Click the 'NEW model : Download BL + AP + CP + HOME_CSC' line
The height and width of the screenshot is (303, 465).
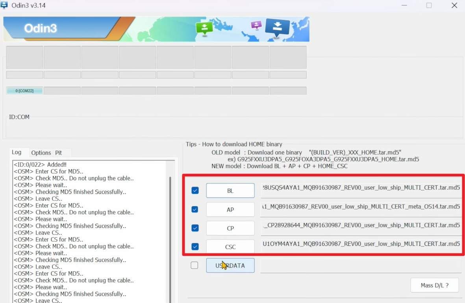(x=280, y=166)
